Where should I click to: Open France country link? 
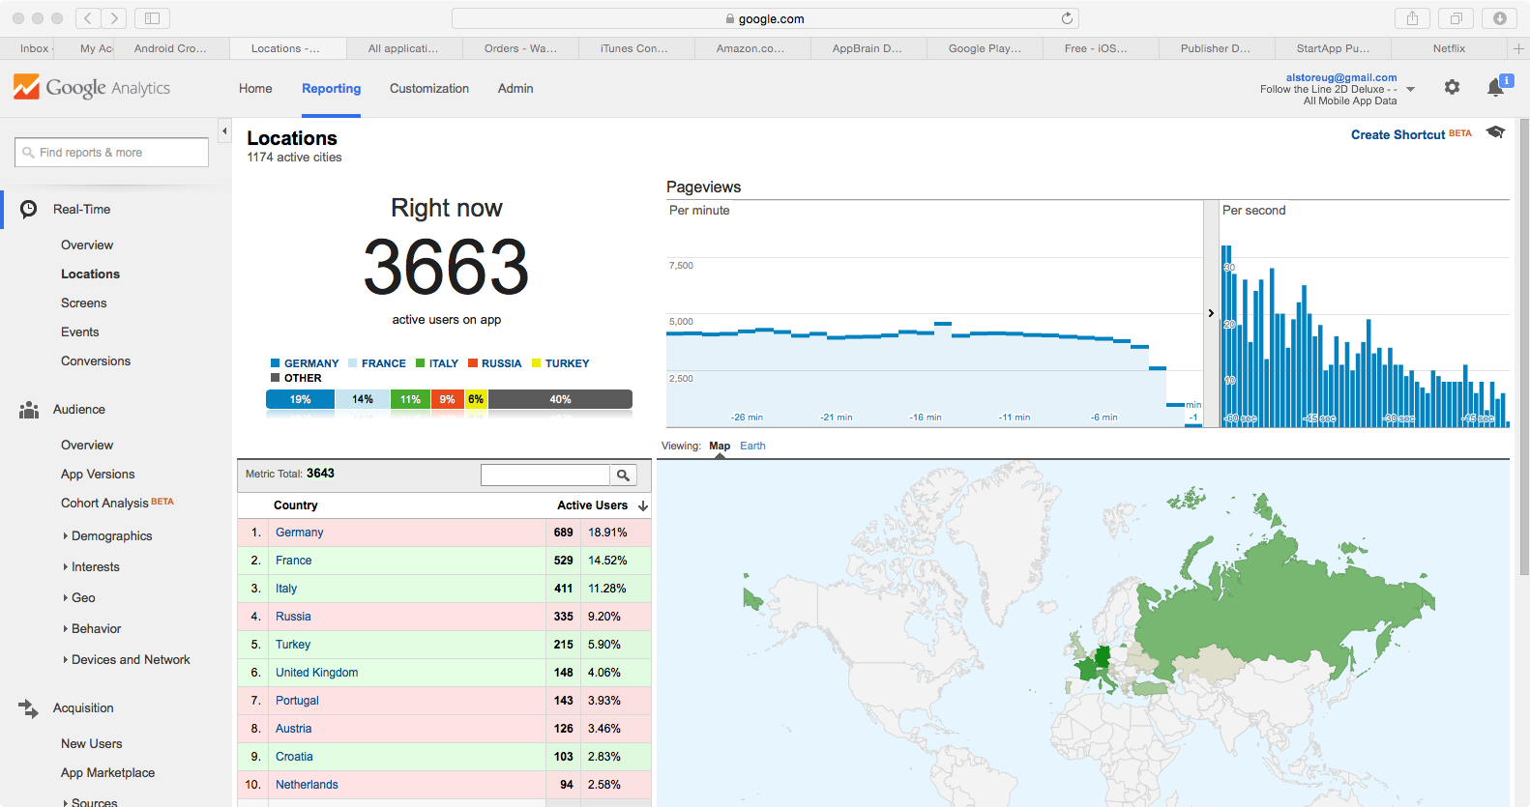294,561
